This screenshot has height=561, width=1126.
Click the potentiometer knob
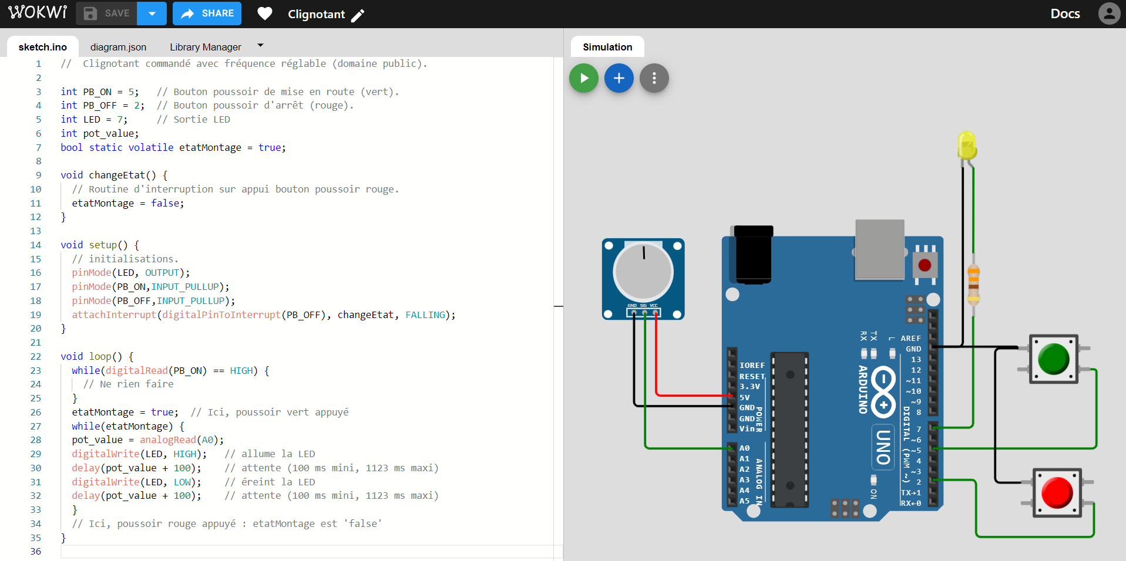coord(643,272)
